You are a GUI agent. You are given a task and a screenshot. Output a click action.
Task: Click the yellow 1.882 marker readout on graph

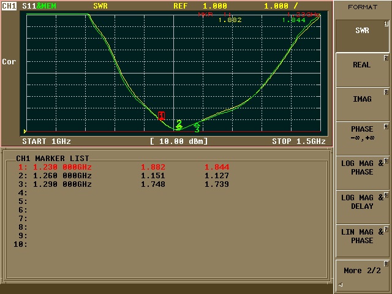[x=230, y=20]
